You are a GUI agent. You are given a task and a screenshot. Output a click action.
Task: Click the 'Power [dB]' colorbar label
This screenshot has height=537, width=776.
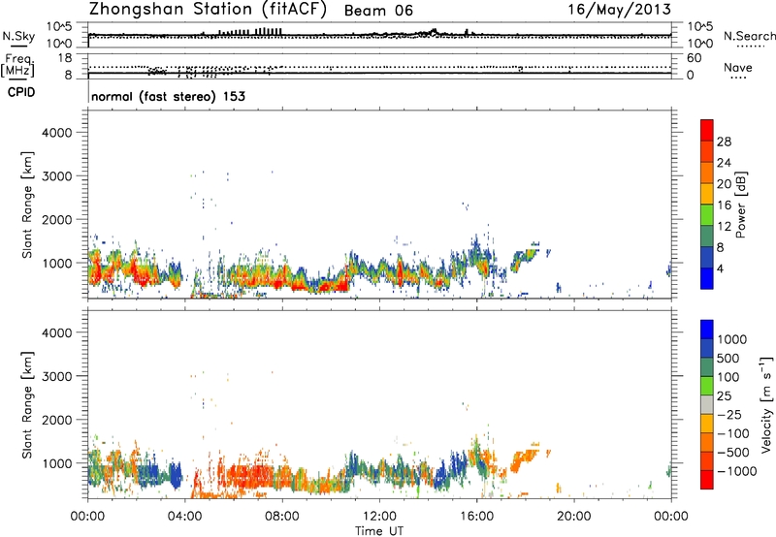740,205
